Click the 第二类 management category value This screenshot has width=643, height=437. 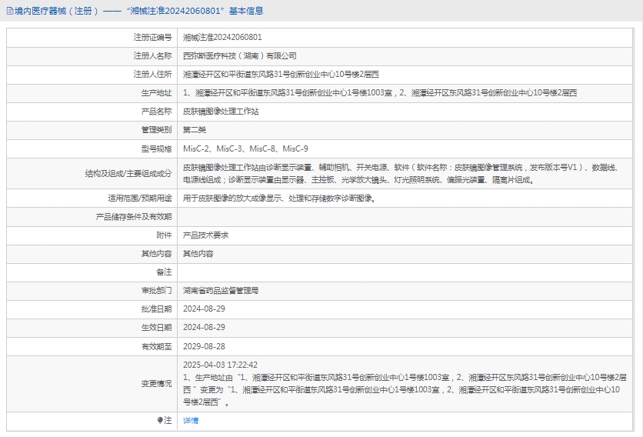[195, 130]
